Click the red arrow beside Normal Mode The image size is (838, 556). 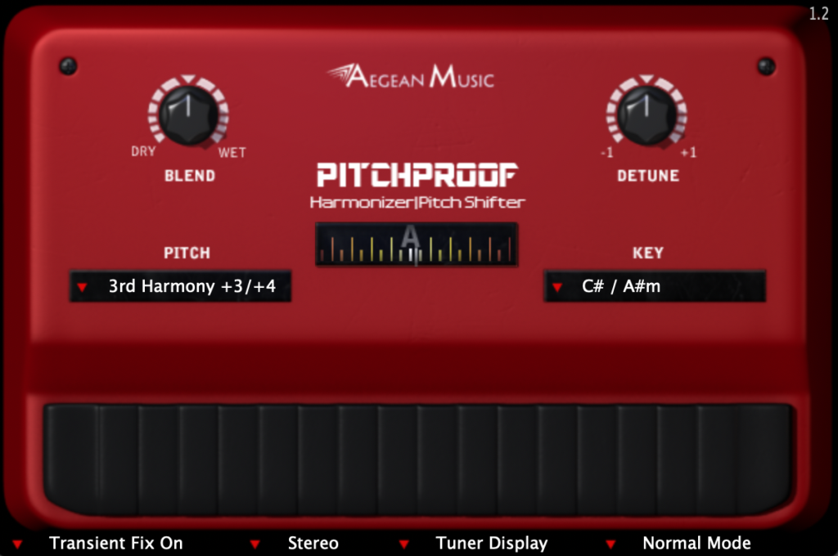click(x=610, y=544)
